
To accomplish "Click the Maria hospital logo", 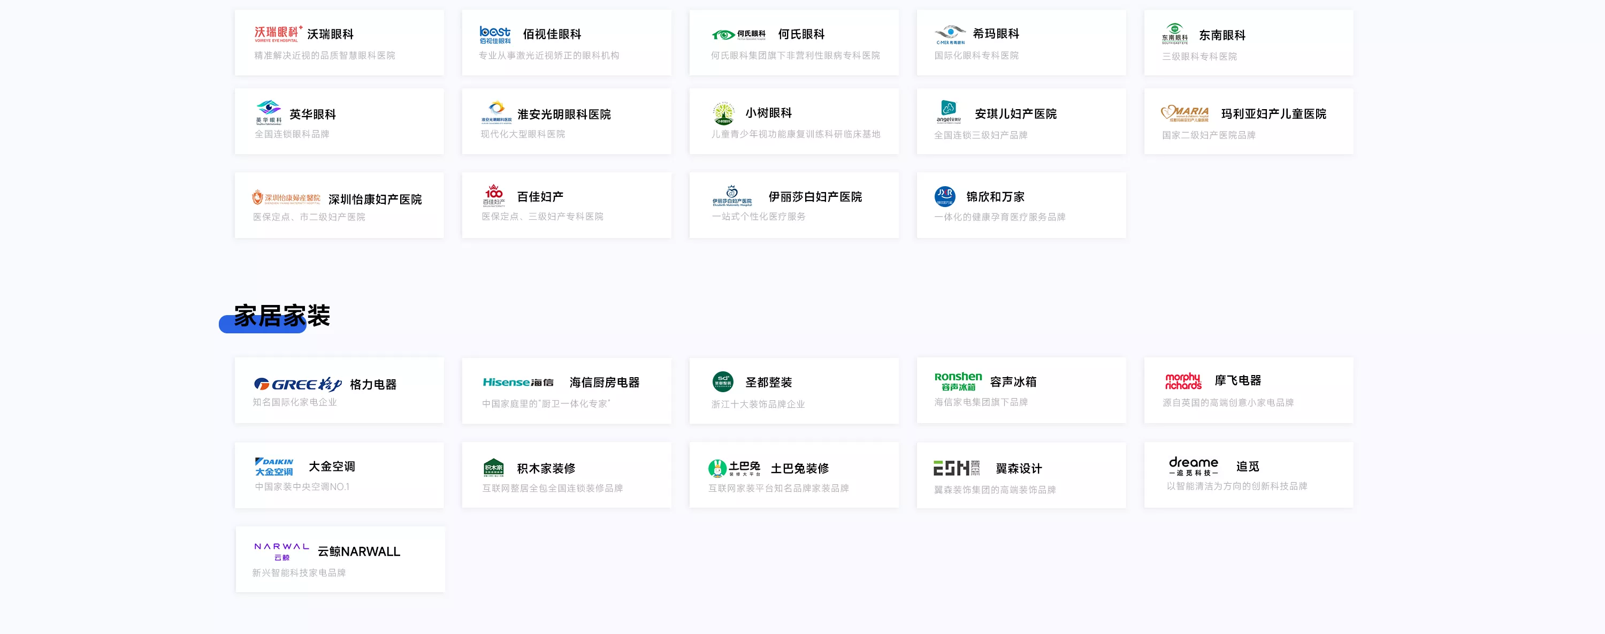I will point(1184,113).
